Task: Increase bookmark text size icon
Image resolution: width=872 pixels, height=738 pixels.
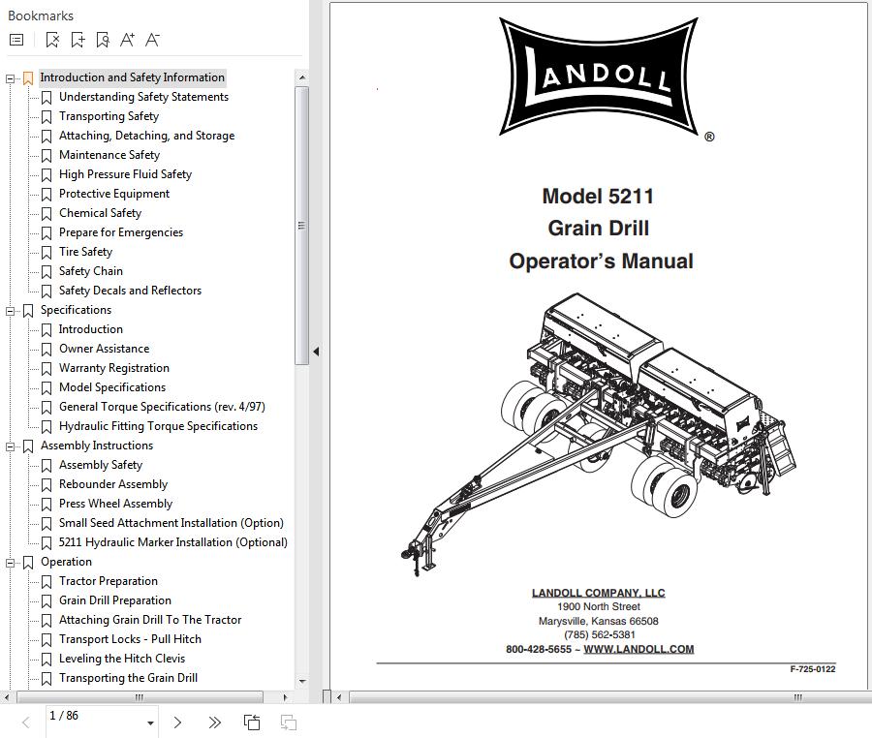Action: [x=127, y=40]
